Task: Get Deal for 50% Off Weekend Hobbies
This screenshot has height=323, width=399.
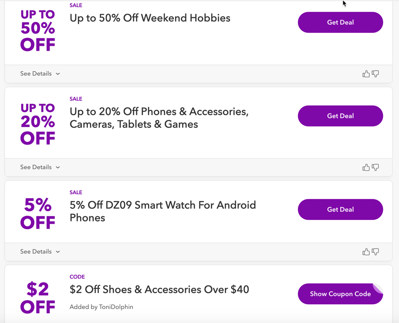Action: (340, 22)
